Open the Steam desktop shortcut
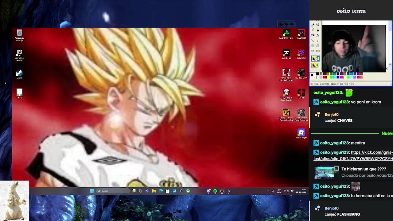Image resolution: width=393 pixels, height=221 pixels. pyautogui.click(x=19, y=74)
